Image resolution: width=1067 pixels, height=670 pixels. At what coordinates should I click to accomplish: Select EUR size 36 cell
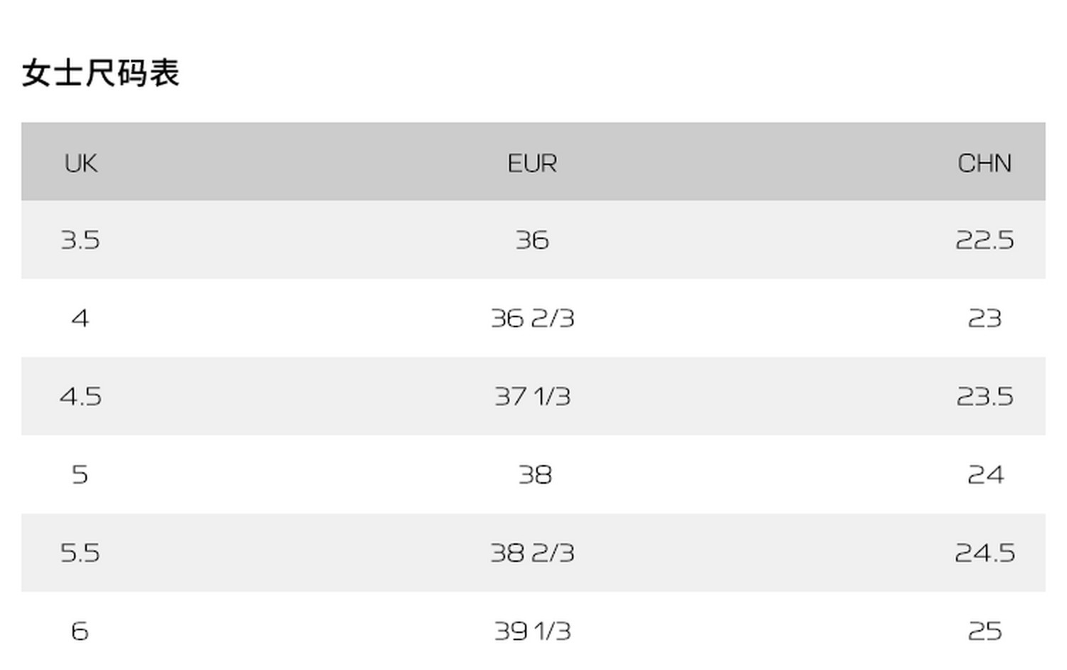tap(532, 240)
